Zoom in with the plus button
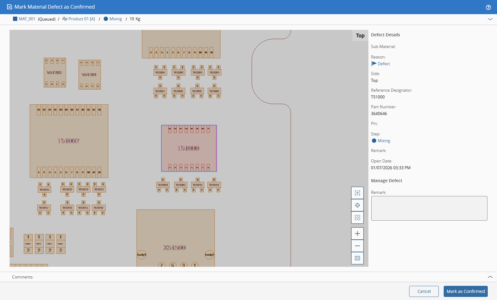The height and width of the screenshot is (300, 497). point(357,234)
